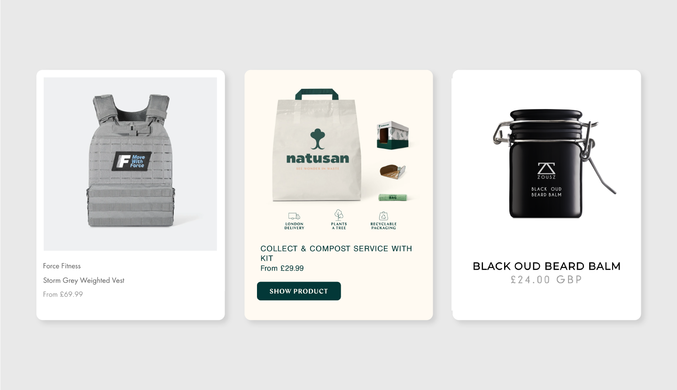Click the From £29.99 price text
Screen dimensions: 677x390
[282, 268]
